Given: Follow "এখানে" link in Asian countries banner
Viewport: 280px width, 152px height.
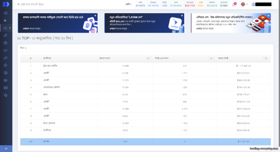Looking at the screenshot, I should coord(199,29).
